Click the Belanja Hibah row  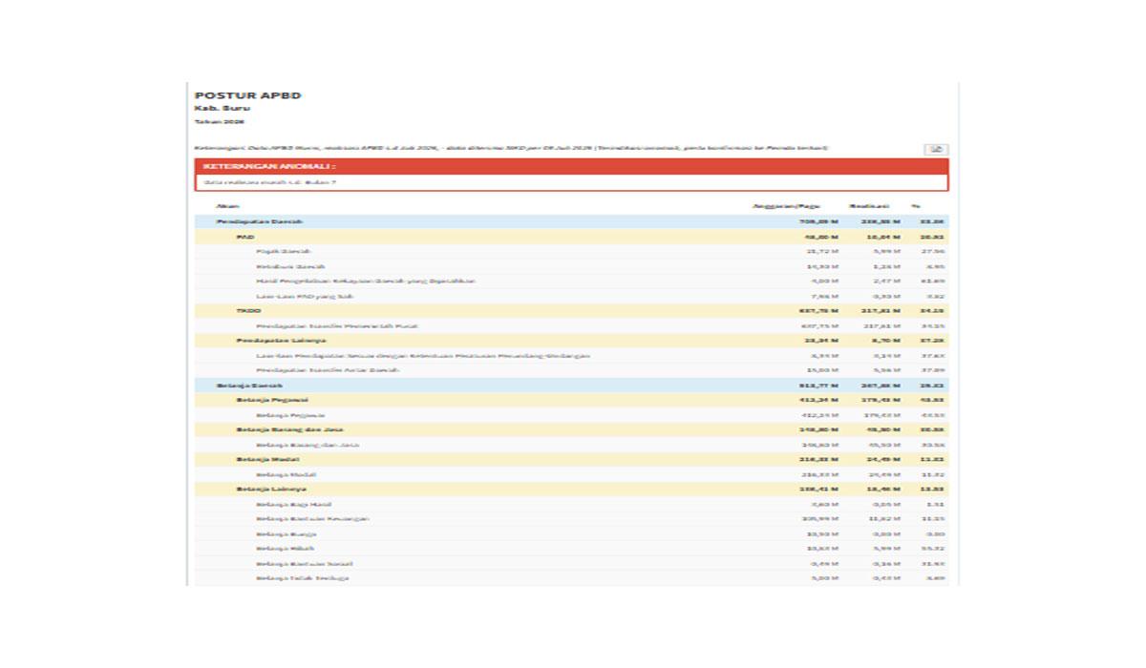[x=572, y=549]
